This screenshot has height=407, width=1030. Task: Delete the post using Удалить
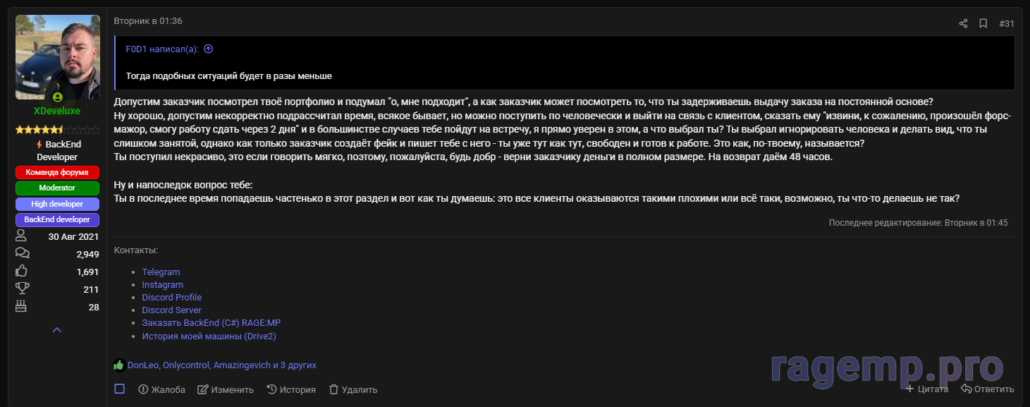(x=353, y=389)
